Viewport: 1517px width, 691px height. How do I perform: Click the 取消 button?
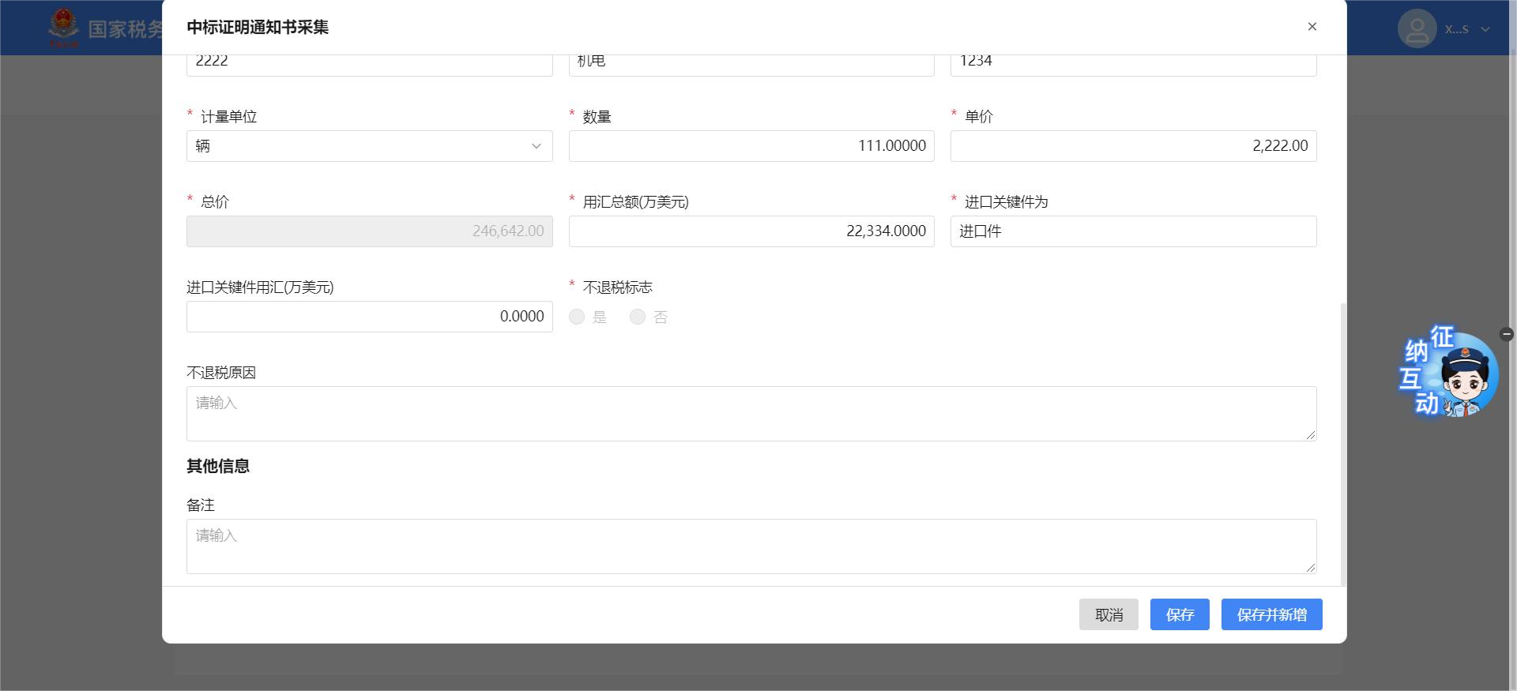tap(1108, 614)
